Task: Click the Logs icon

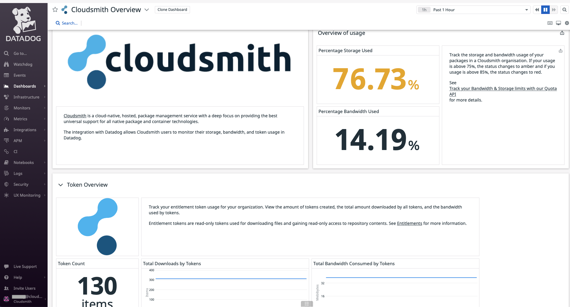Action: coord(6,173)
